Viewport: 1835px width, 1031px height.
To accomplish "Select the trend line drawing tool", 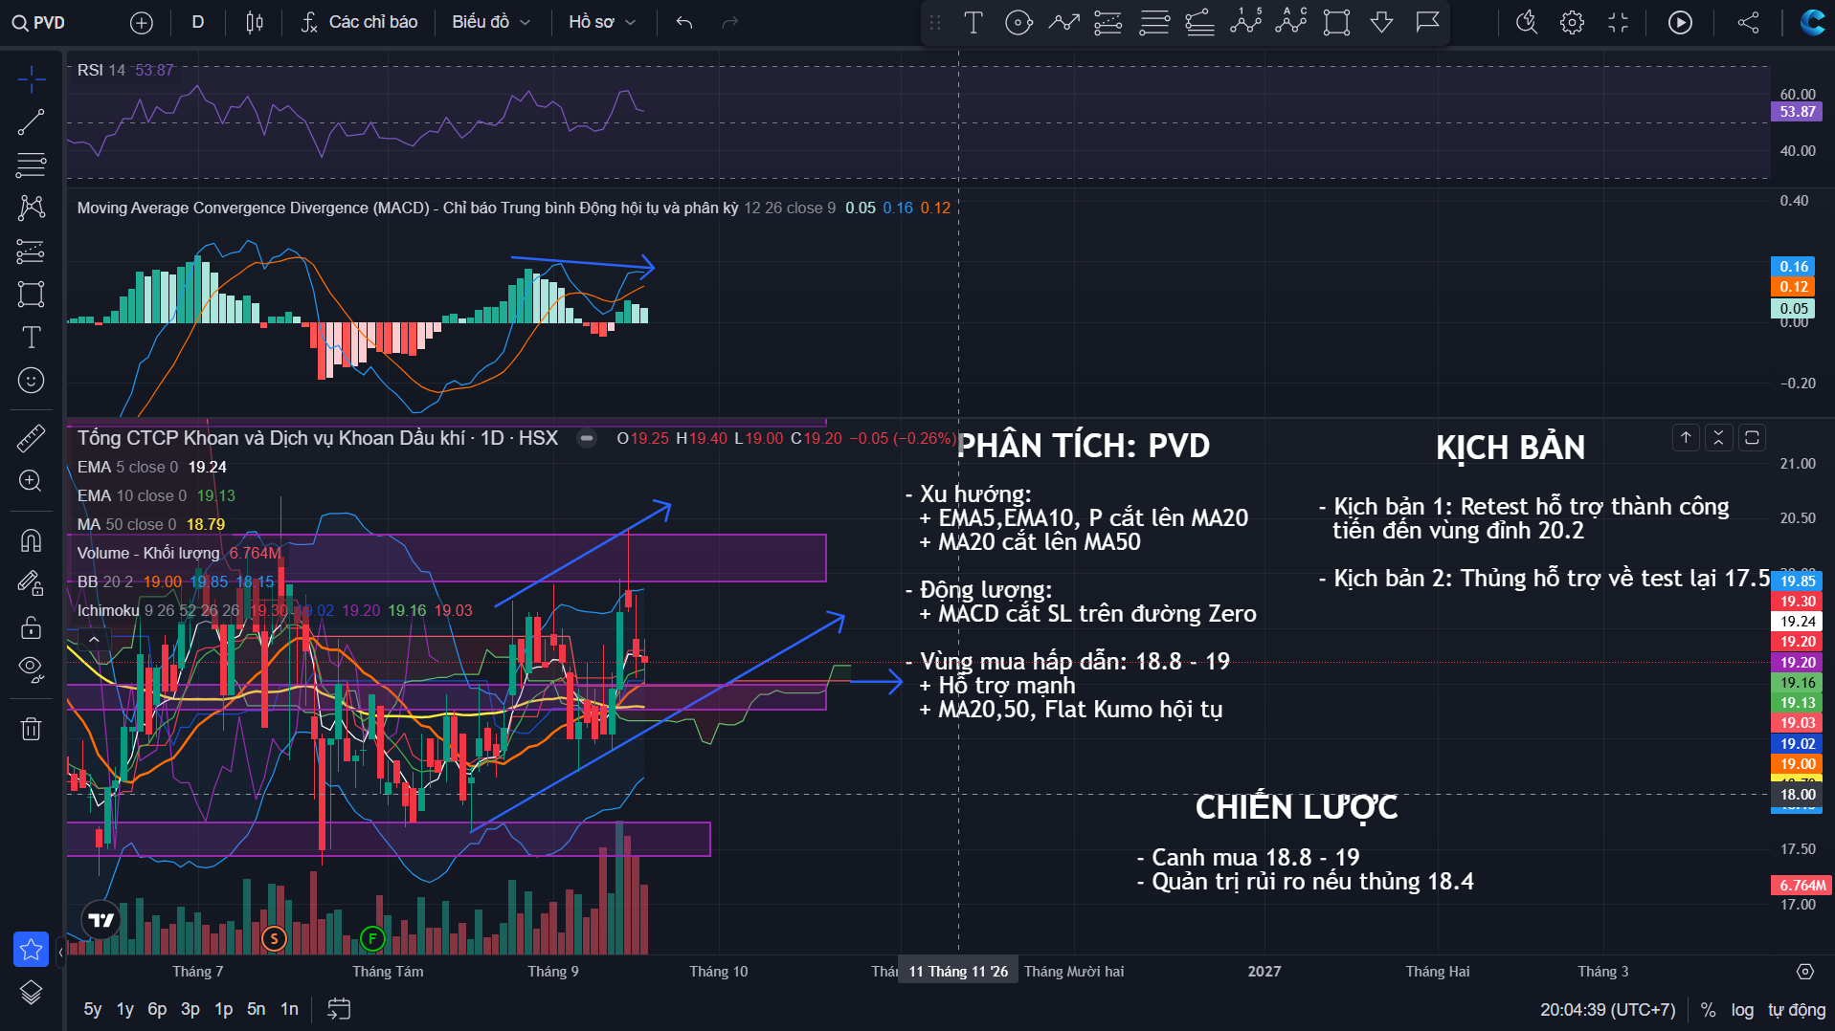I will [x=31, y=121].
